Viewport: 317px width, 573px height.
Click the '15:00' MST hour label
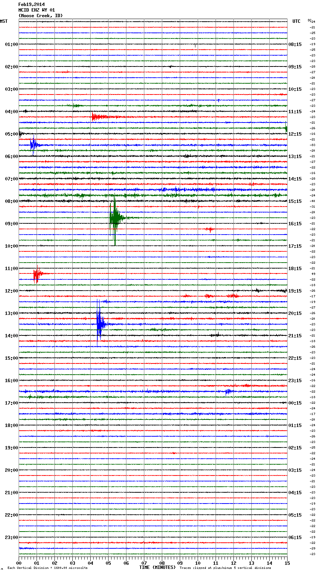point(12,358)
